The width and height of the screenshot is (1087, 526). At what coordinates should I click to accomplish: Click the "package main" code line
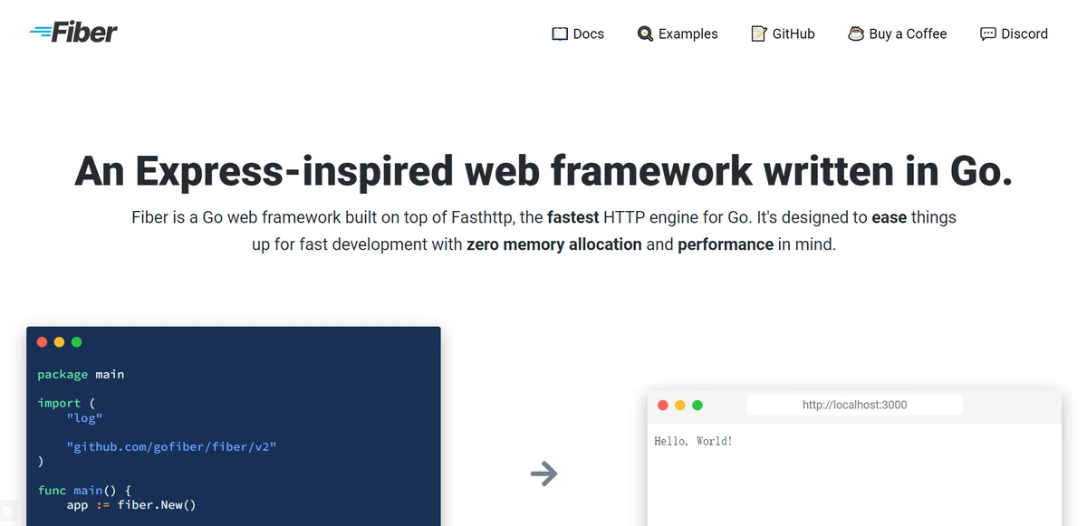click(81, 375)
